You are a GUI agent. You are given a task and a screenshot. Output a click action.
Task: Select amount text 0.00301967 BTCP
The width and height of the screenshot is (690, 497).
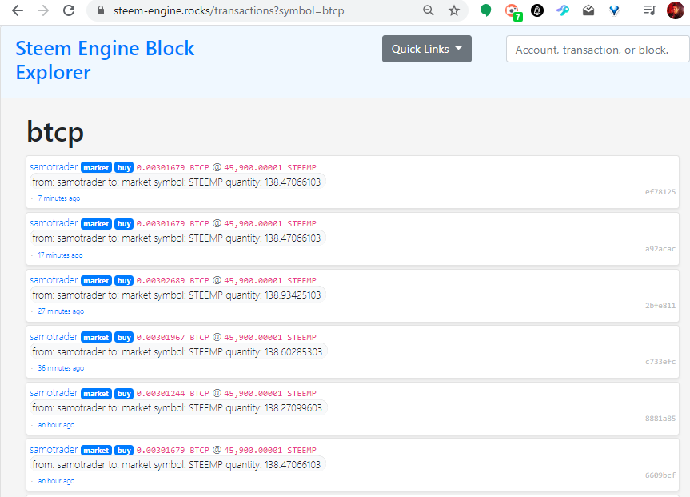pos(173,338)
